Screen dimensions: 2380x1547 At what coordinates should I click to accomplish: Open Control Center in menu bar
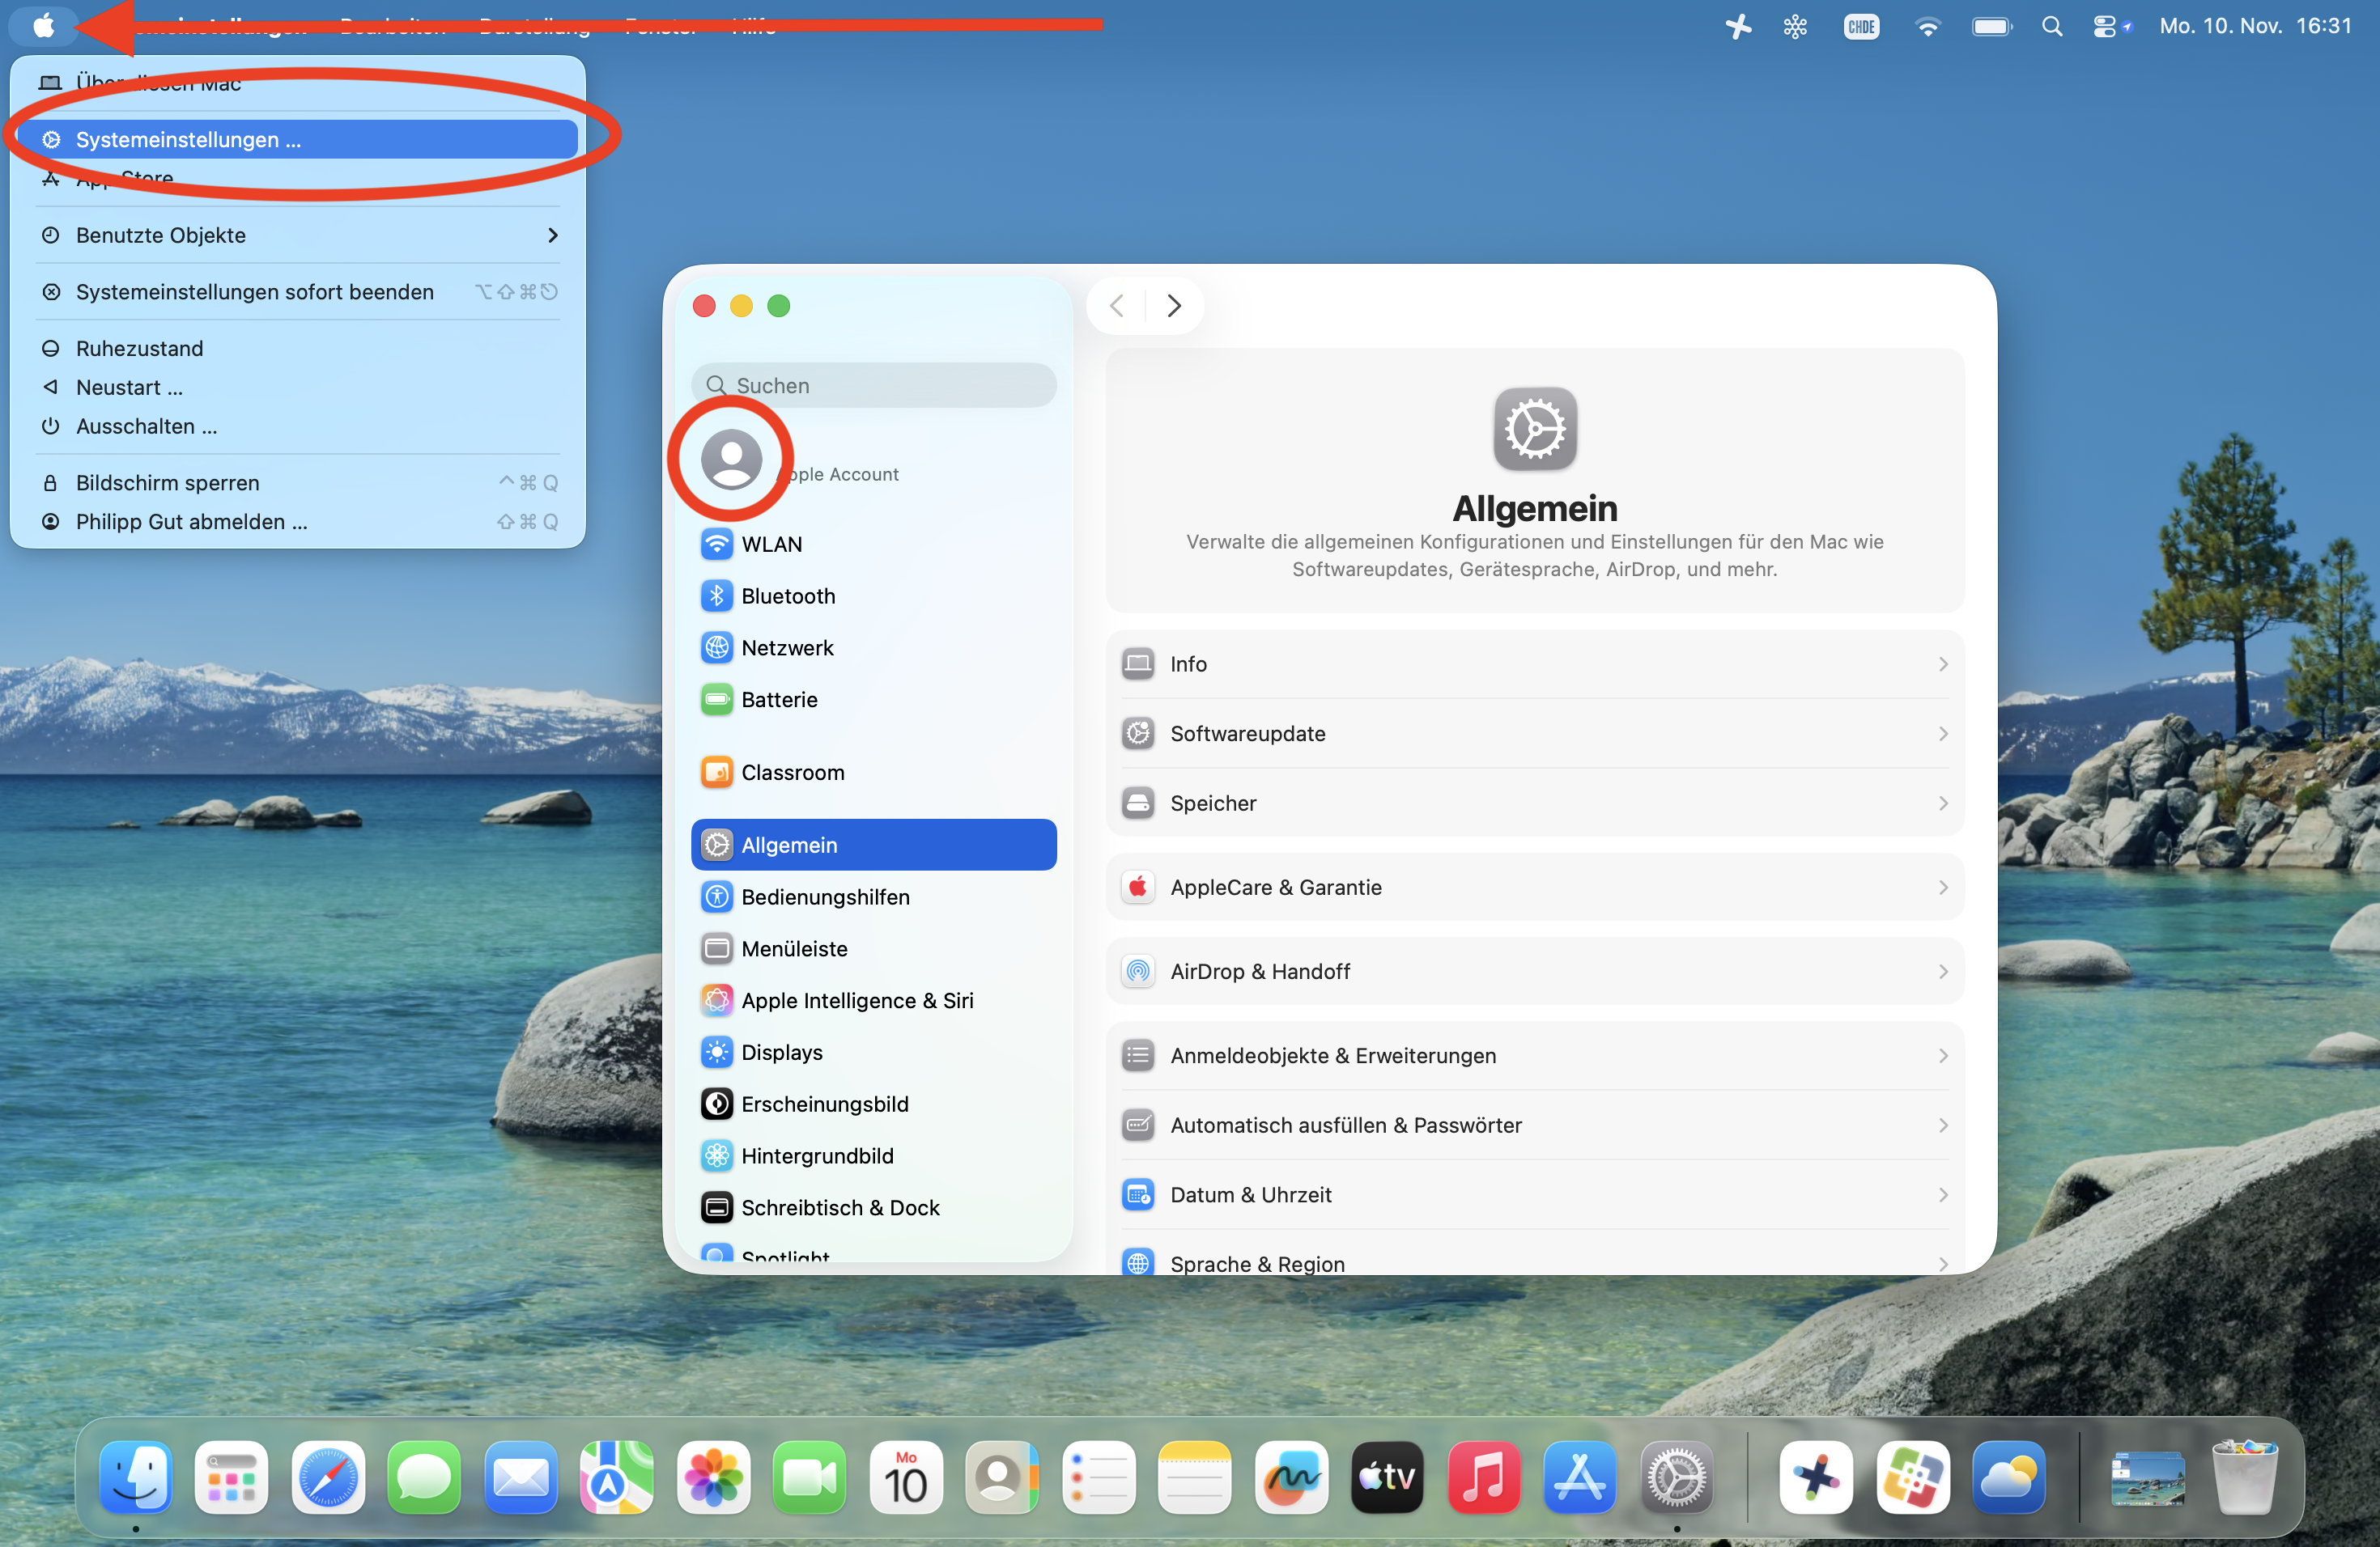pyautogui.click(x=2105, y=27)
